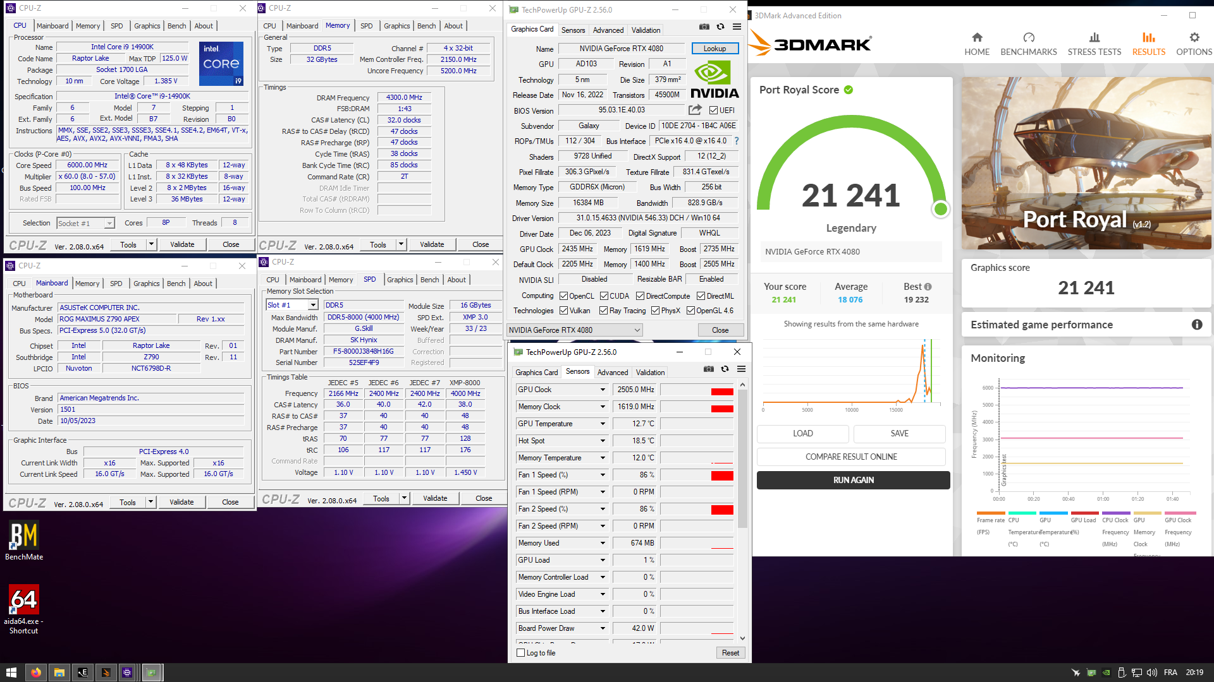Open the hamburger menu in GPU-Z Graphics Card window
Image resolution: width=1214 pixels, height=682 pixels.
pyautogui.click(x=737, y=27)
